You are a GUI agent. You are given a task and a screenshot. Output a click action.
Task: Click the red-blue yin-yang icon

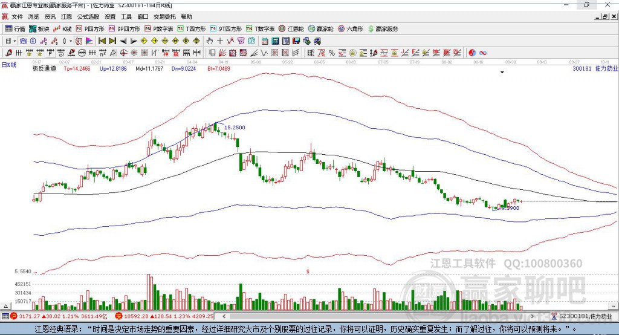point(473,53)
